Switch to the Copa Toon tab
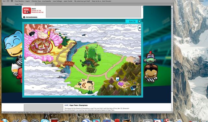Screen dimensions: 208x122 coord(19,4)
